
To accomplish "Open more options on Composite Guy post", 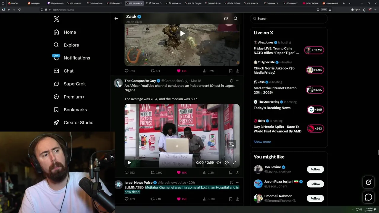I will point(237,81).
